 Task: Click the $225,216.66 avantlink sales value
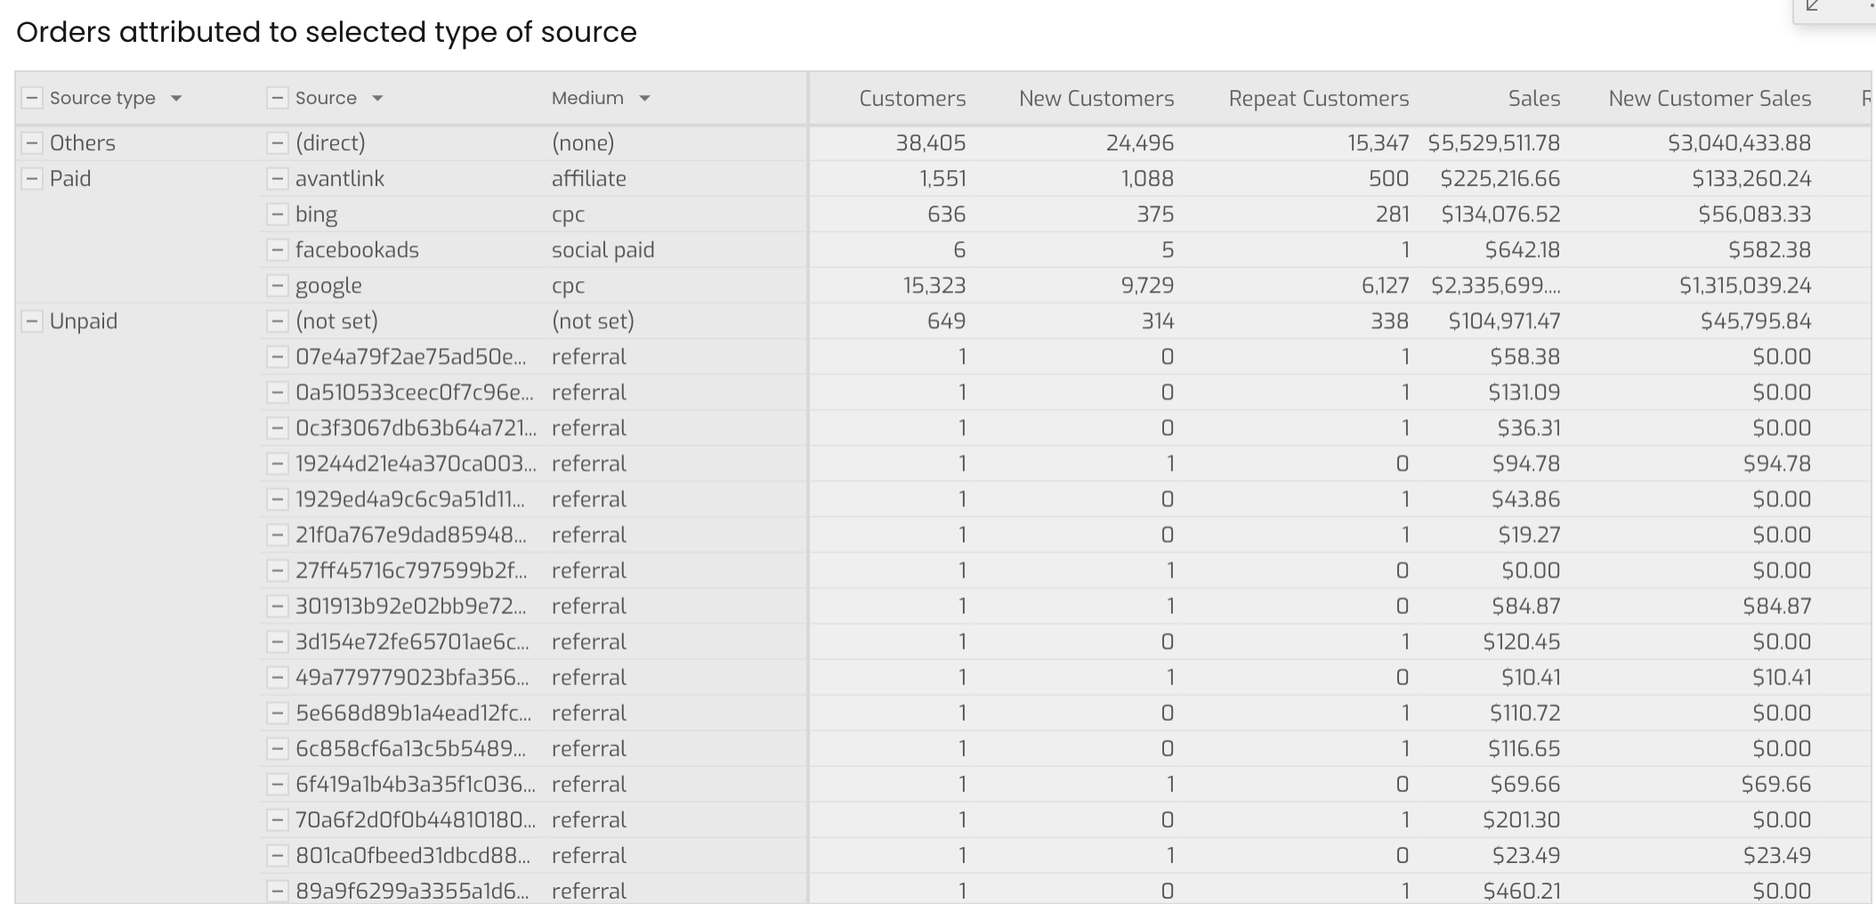click(x=1500, y=178)
